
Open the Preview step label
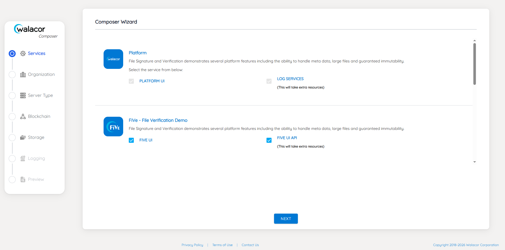pos(36,179)
